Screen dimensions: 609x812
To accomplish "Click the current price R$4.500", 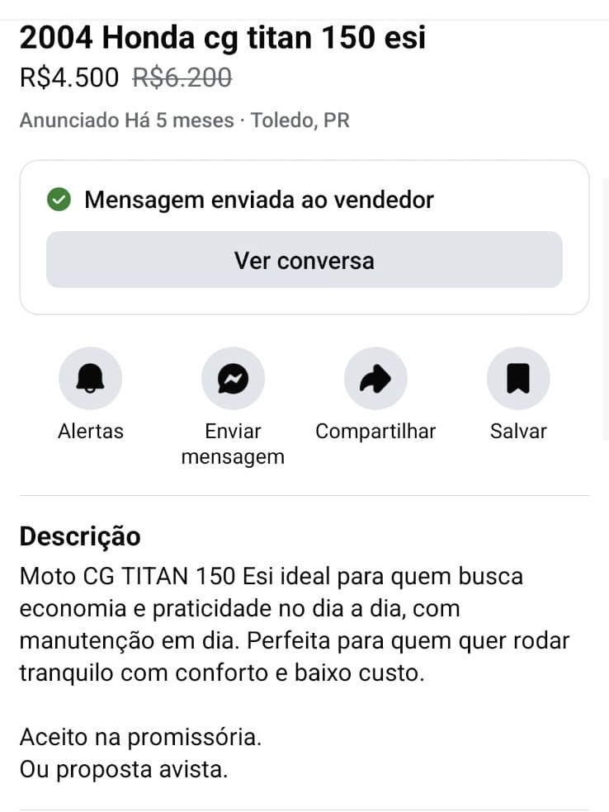I will coord(69,78).
